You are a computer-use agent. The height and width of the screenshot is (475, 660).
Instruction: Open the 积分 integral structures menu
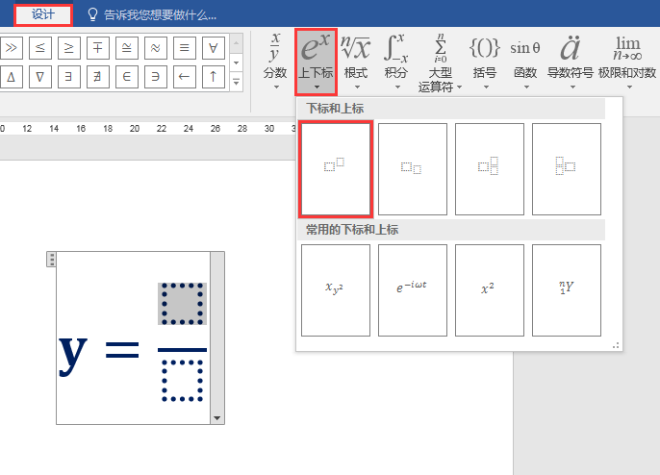pos(396,62)
